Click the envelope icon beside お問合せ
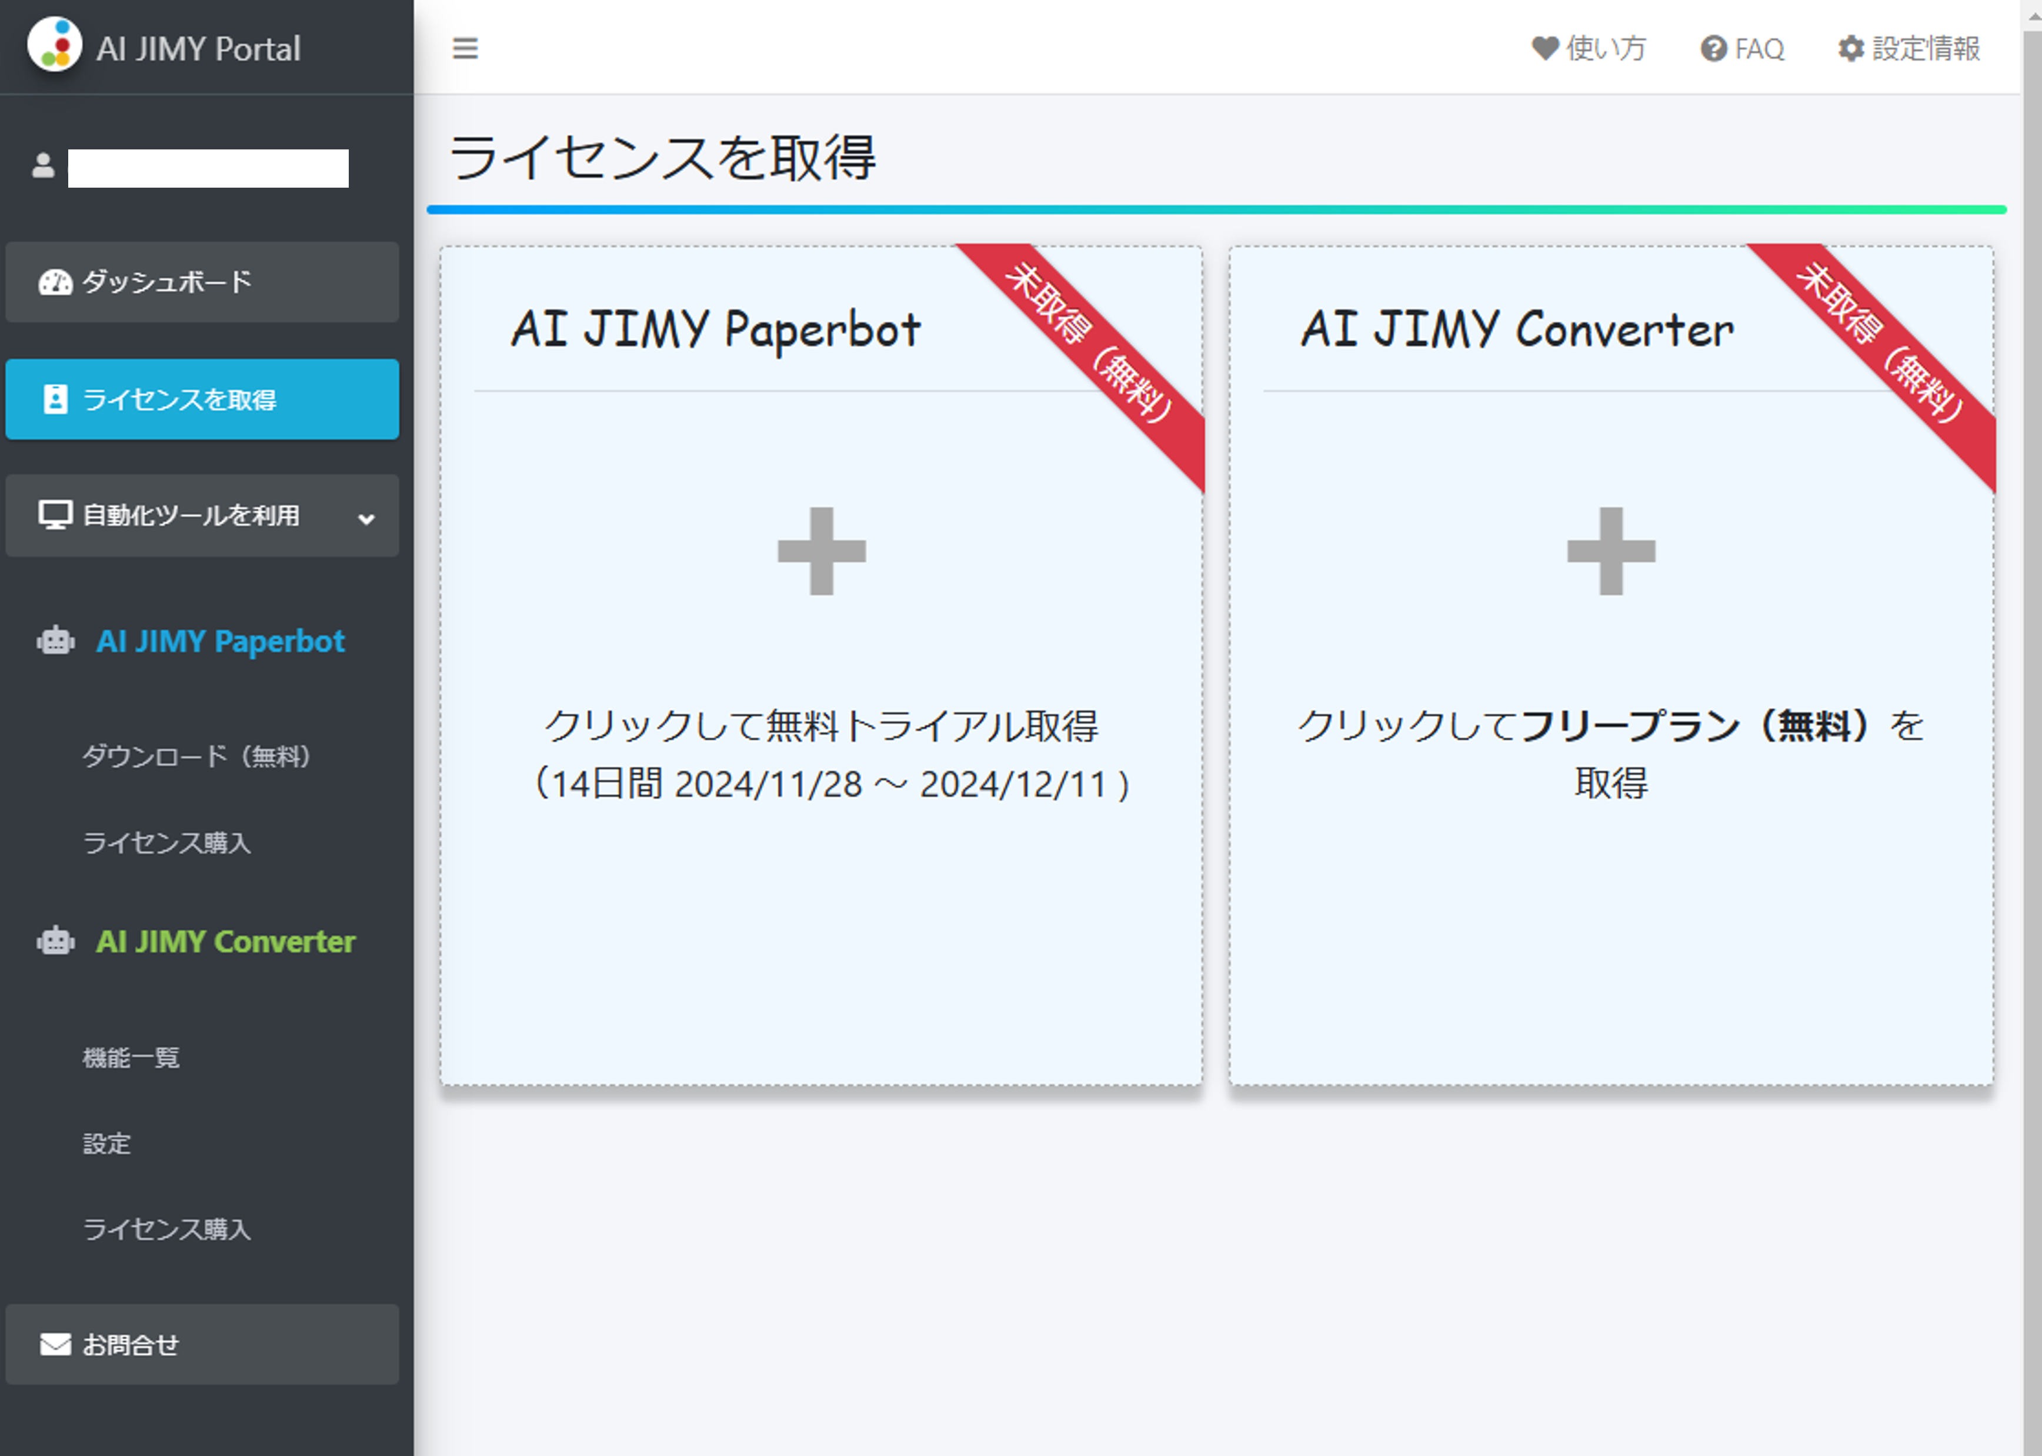Image resolution: width=2042 pixels, height=1456 pixels. pos(55,1344)
